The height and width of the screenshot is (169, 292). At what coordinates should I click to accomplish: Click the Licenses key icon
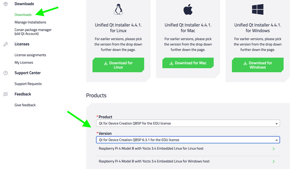coord(5,44)
